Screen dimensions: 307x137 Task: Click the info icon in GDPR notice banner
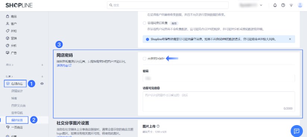(x=148, y=39)
